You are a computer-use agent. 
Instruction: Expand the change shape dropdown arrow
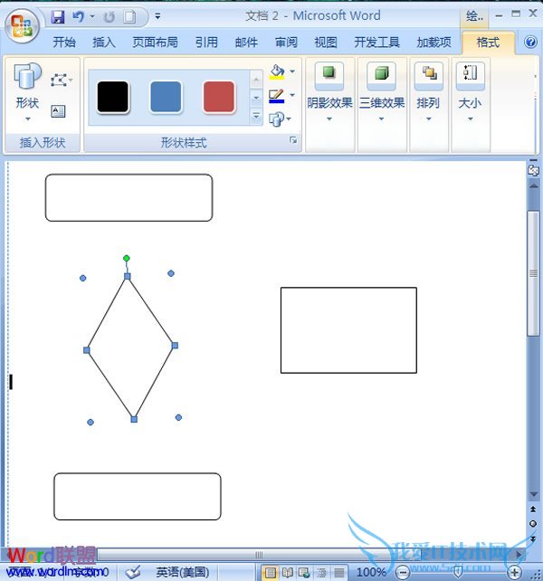pos(289,119)
